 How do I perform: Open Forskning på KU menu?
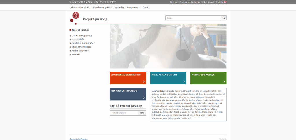[102, 7]
